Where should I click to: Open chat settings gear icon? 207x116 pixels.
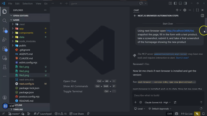pos(185,10)
